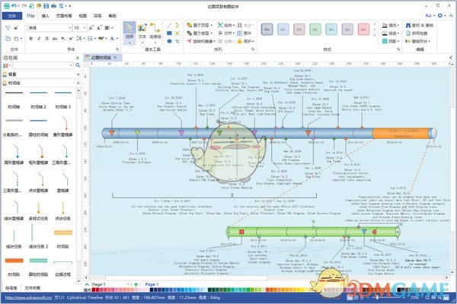Switch to the 页面布局 ribbon tab
457x304 pixels.
(x=64, y=16)
